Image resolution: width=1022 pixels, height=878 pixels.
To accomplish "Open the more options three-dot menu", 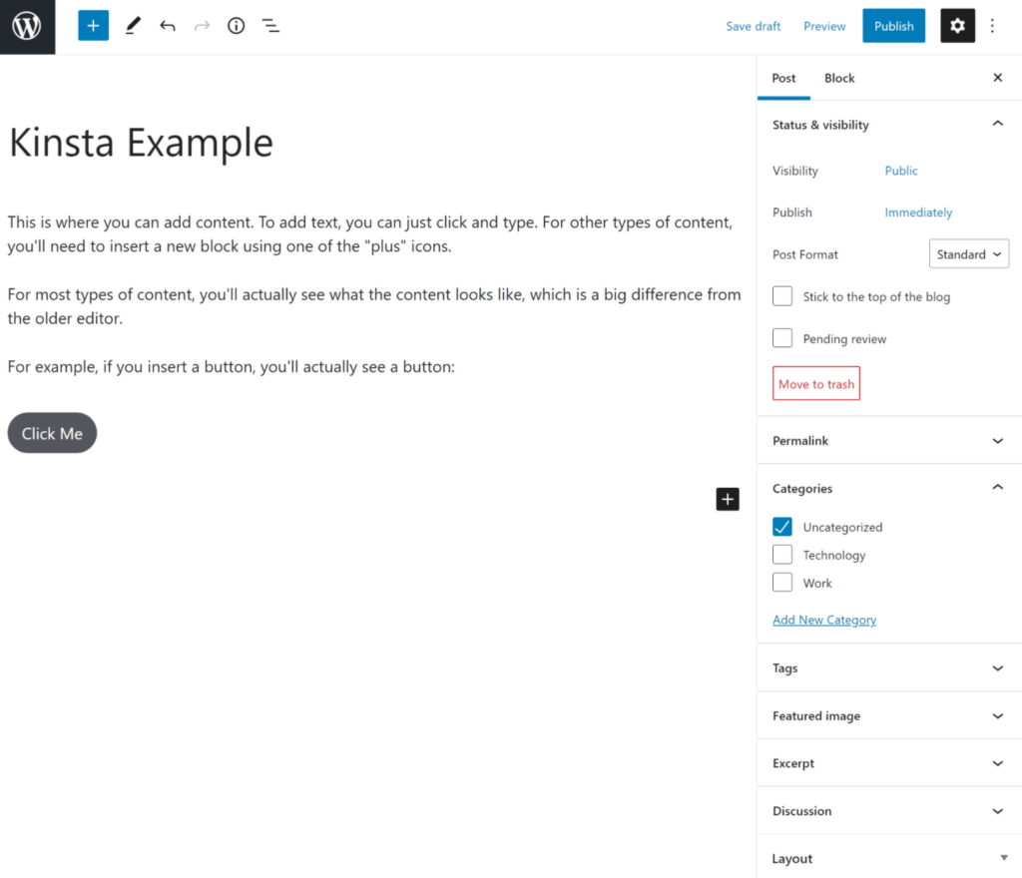I will point(993,25).
